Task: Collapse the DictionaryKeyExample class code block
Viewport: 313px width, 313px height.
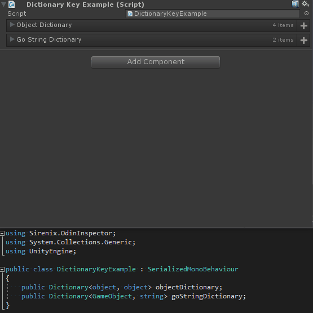Action: [2, 269]
